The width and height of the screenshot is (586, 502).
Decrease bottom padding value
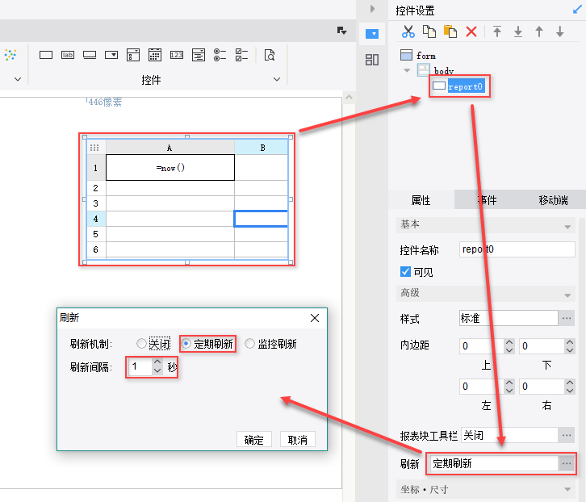point(570,350)
